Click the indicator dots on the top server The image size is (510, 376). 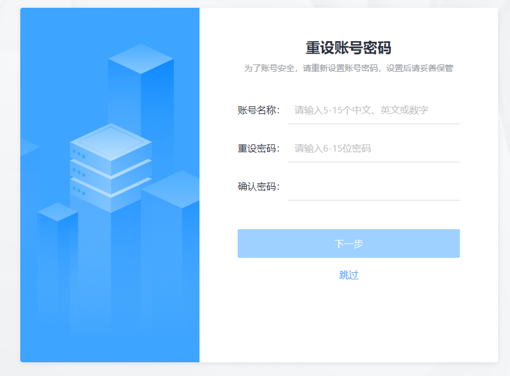[x=78, y=153]
